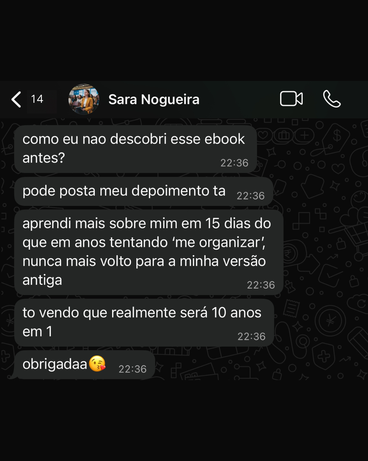Screen dimensions: 368x461
Task: Open contact info via Sara Nogueira name
Action: point(154,99)
